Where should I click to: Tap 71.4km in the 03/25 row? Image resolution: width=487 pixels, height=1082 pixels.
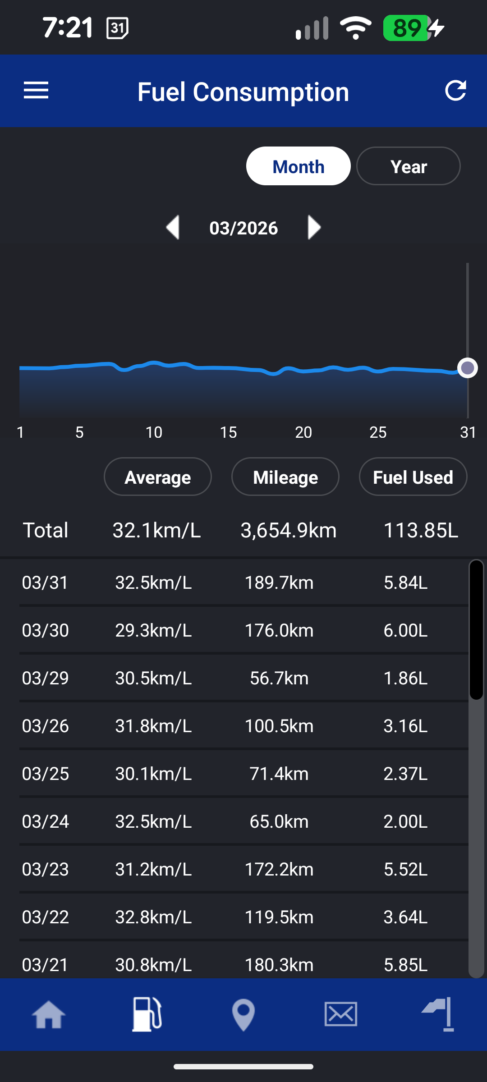(279, 774)
